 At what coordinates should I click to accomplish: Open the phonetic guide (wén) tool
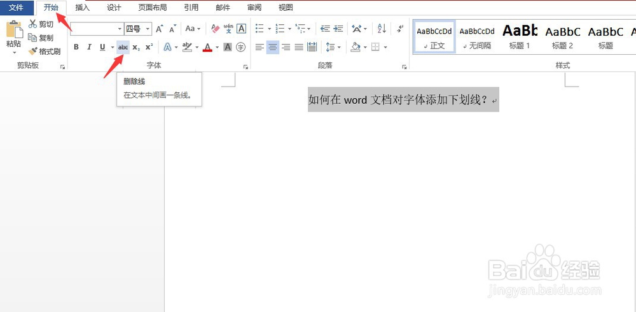click(x=228, y=29)
